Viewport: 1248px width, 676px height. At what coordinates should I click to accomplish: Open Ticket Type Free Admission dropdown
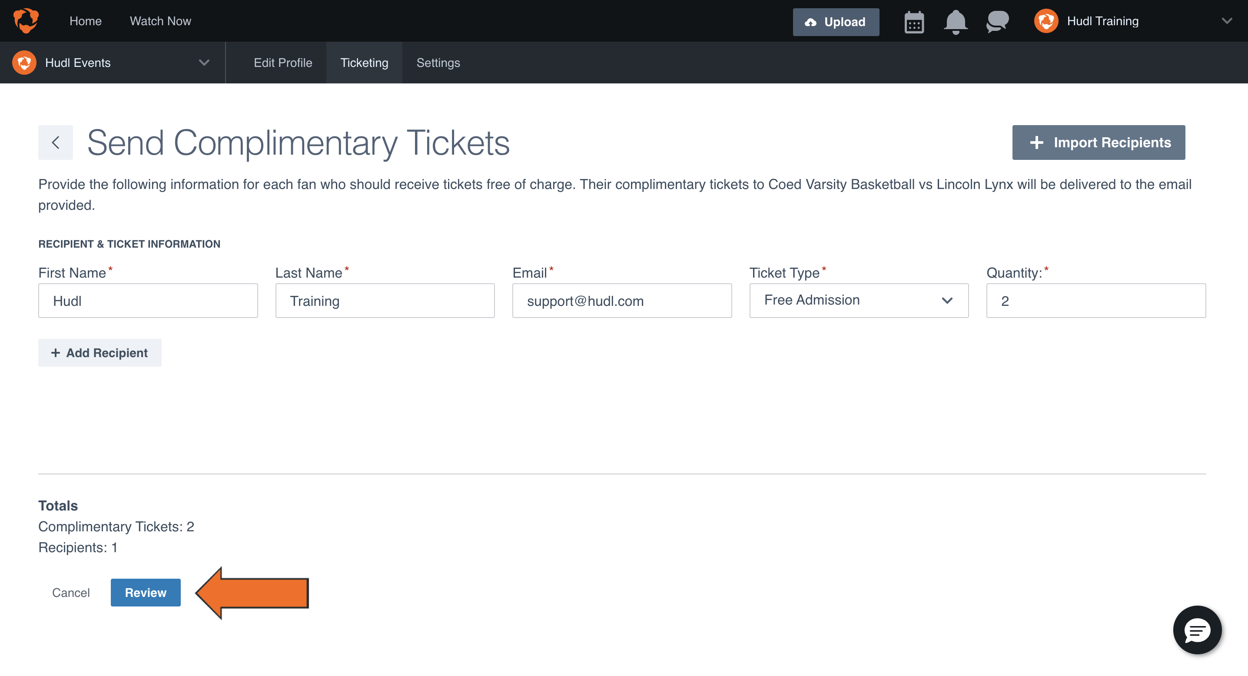click(859, 300)
